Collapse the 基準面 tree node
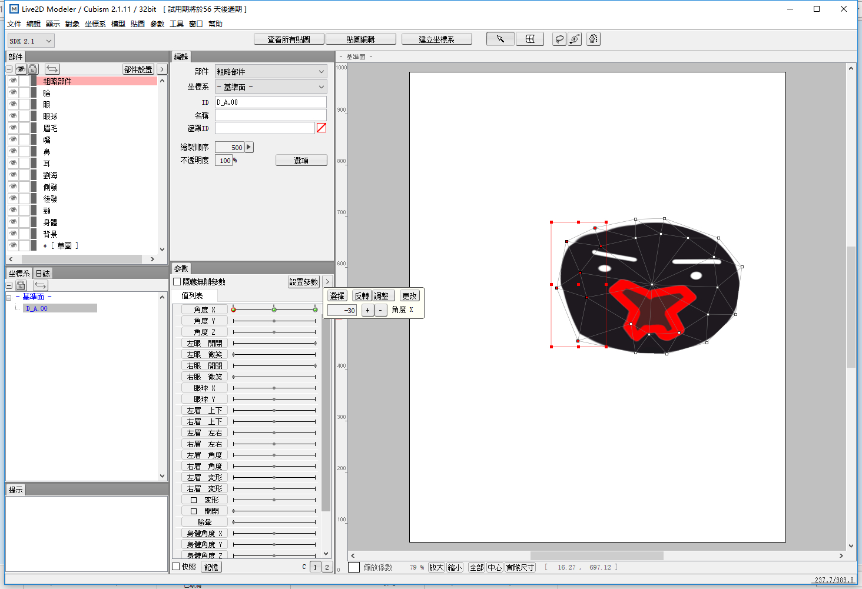The height and width of the screenshot is (589, 862). click(9, 297)
